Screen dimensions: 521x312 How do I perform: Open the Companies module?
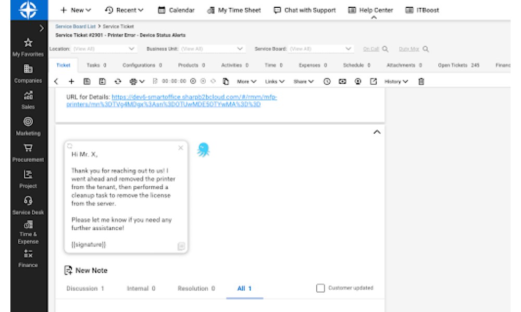28,74
